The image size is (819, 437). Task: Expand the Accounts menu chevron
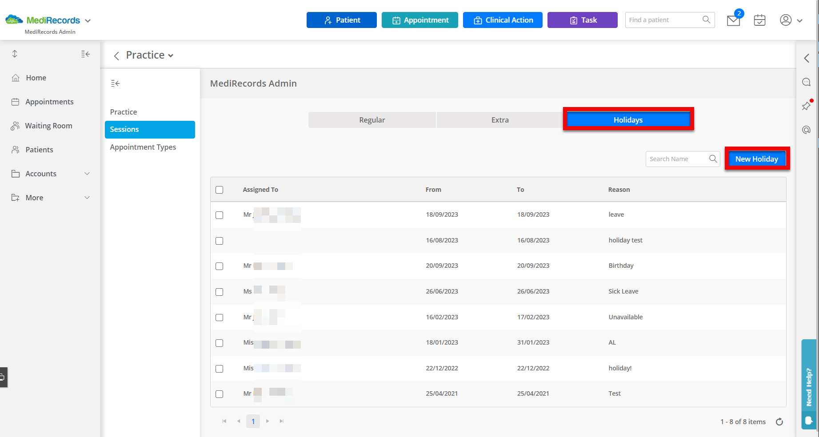click(x=87, y=174)
